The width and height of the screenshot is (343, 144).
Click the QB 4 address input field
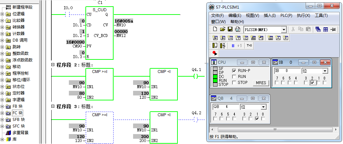pyautogui.click(x=226, y=107)
